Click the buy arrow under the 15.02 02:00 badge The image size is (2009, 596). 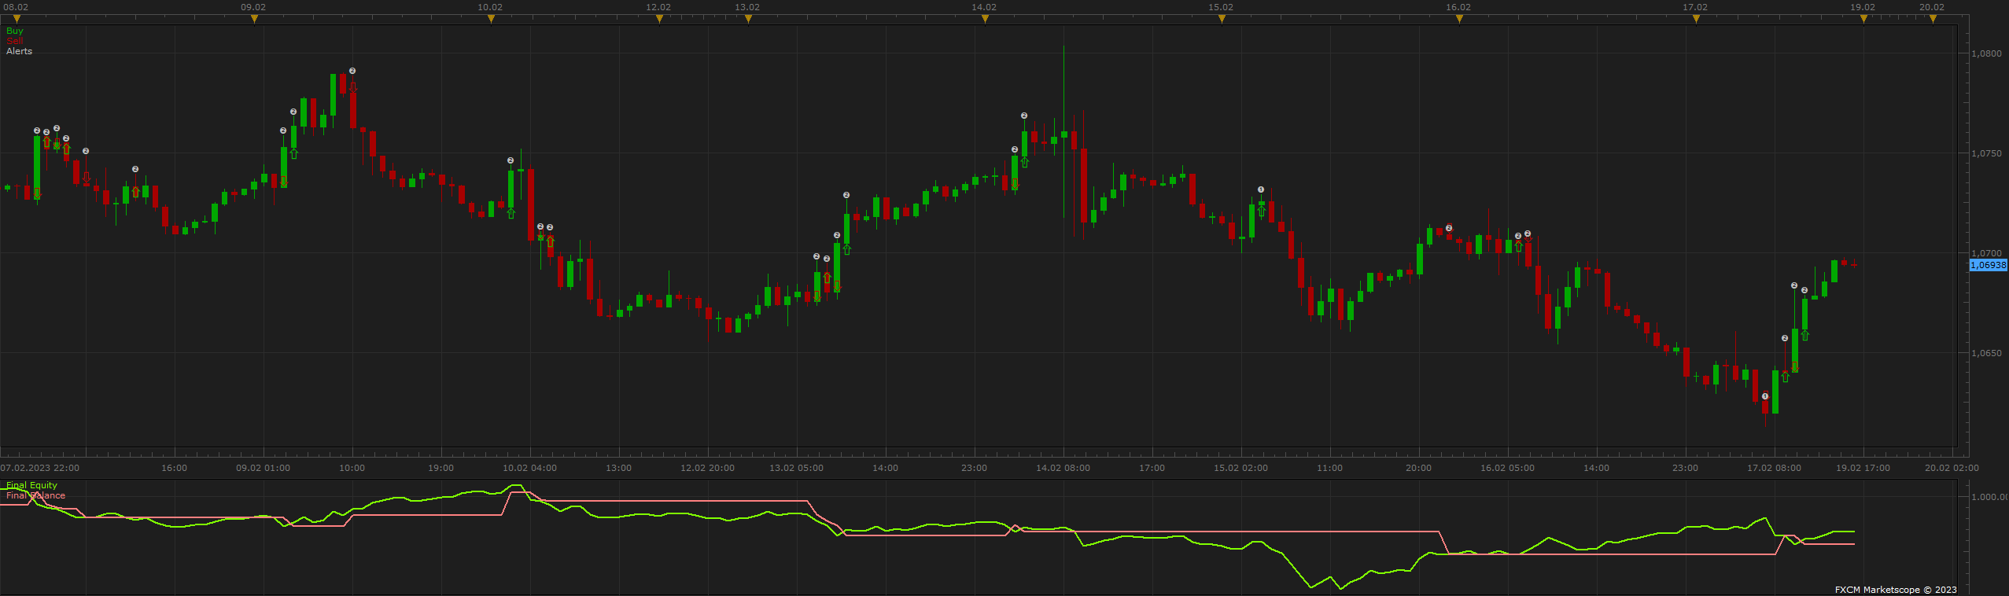coord(1261,211)
